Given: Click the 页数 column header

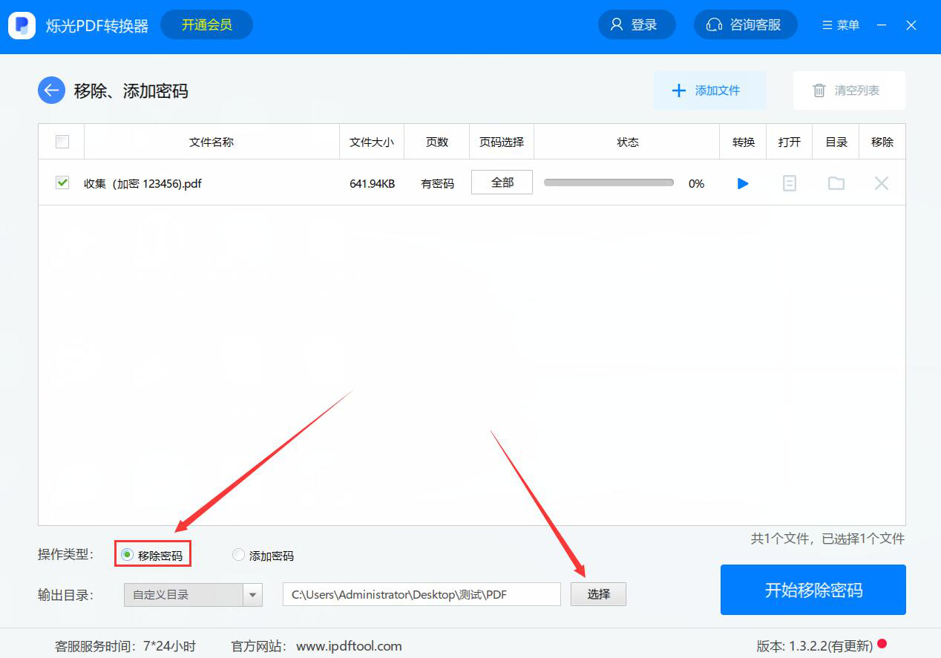Looking at the screenshot, I should [437, 142].
